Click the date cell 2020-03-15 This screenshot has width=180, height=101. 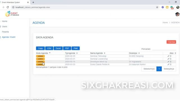point(70,62)
